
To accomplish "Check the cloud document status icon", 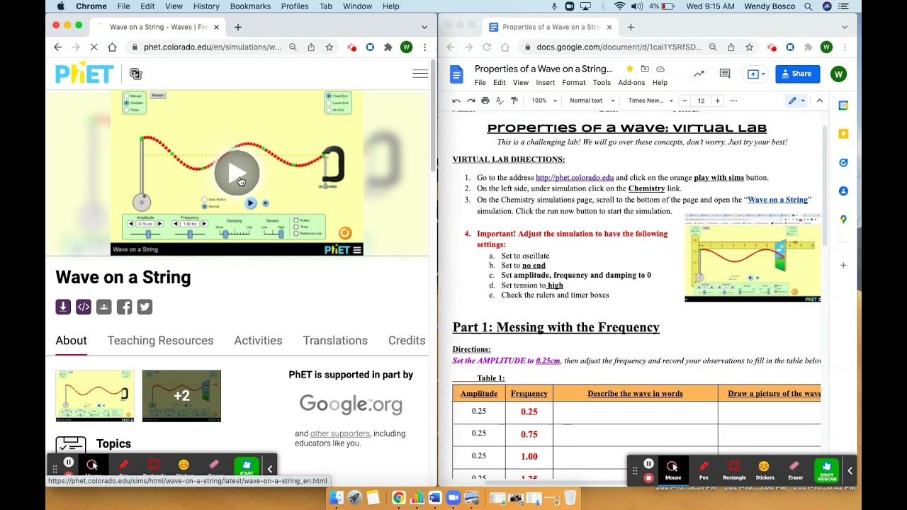I will 660,69.
